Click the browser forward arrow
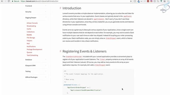This screenshot has width=170, height=95. (x=5, y=1)
